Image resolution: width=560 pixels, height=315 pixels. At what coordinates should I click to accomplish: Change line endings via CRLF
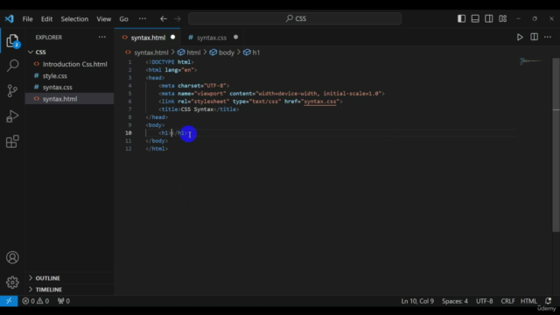pyautogui.click(x=507, y=301)
